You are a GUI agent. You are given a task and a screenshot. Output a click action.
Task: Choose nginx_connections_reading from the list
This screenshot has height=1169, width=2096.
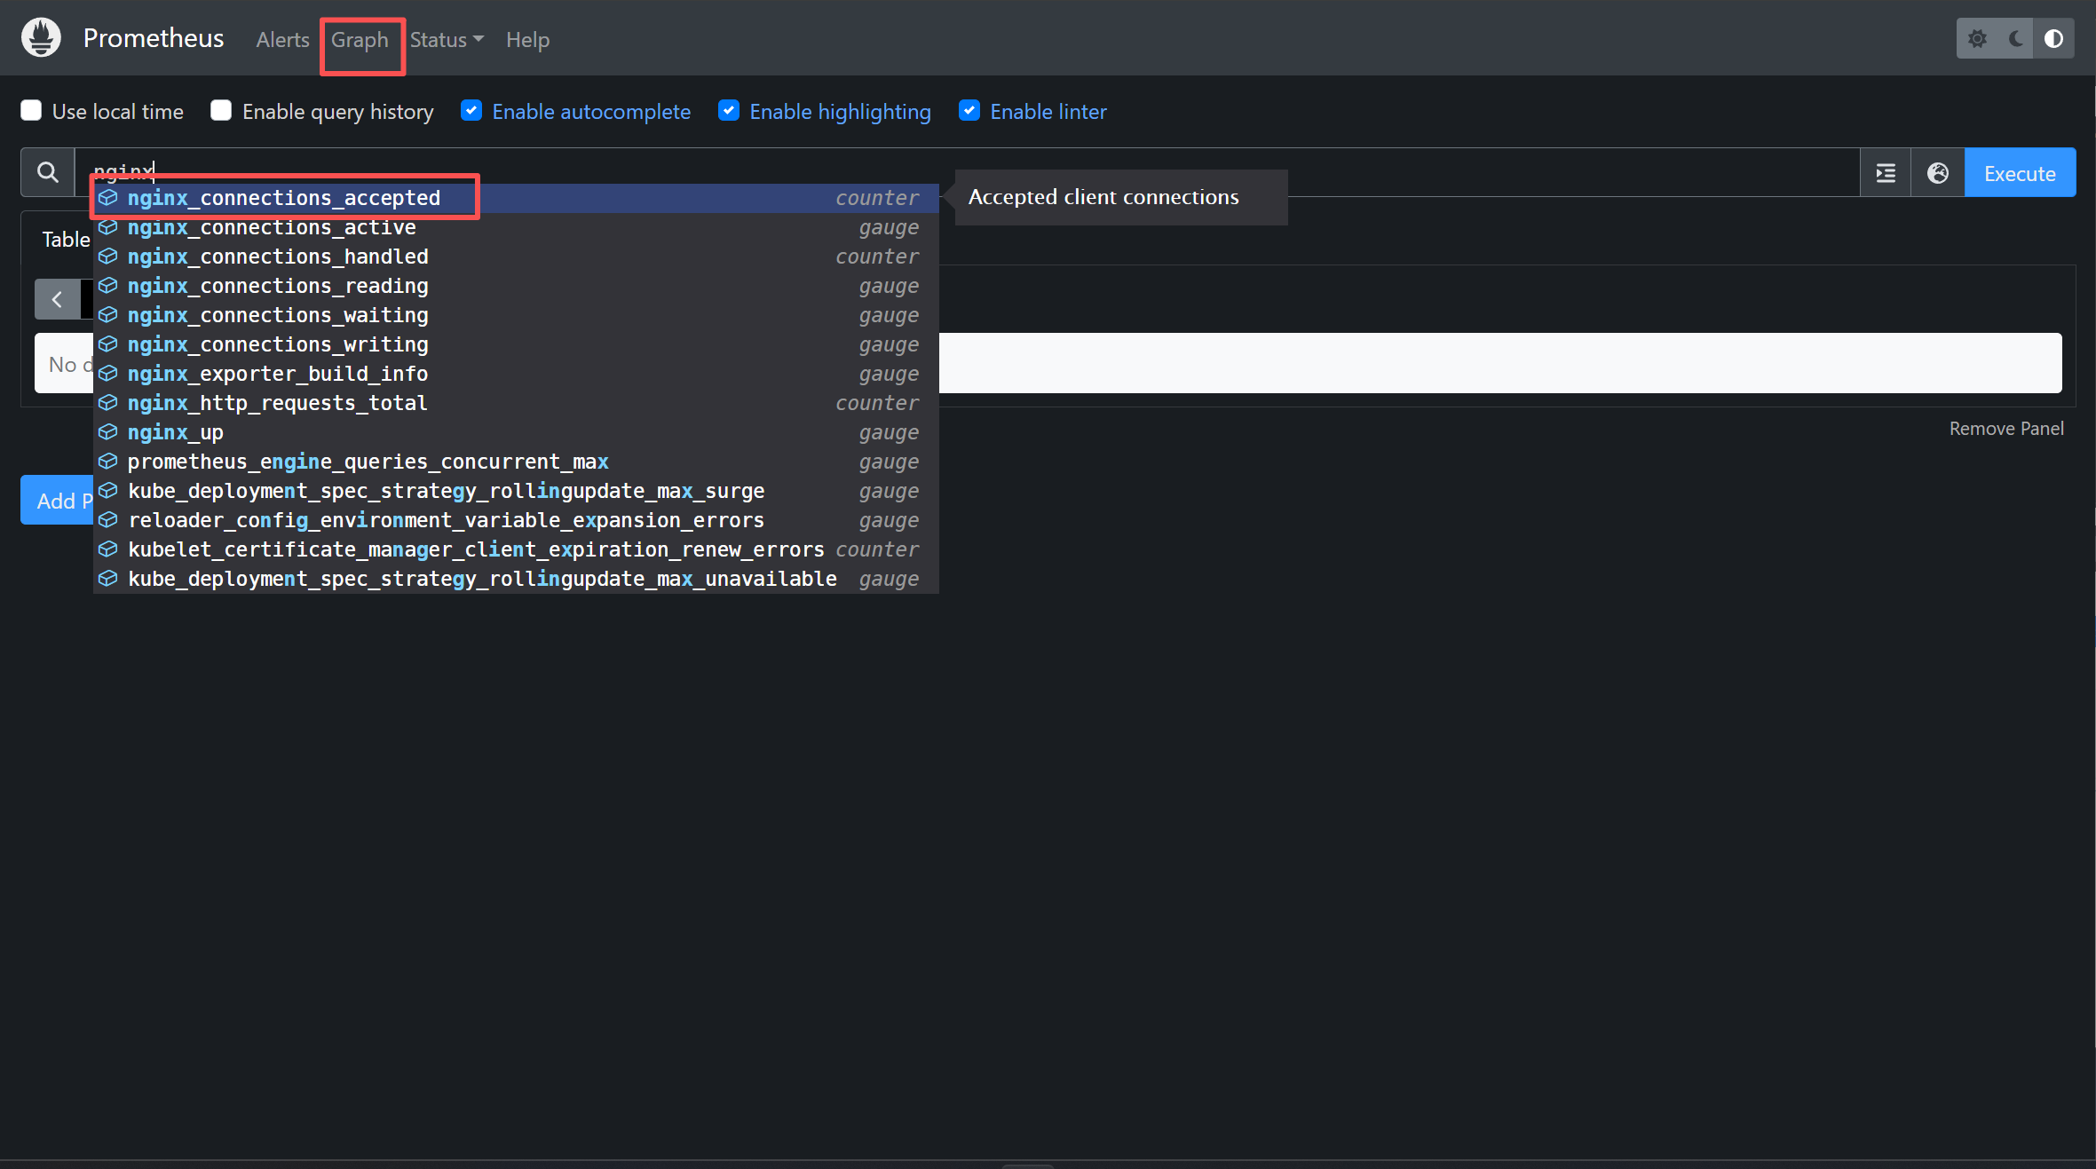(516, 286)
